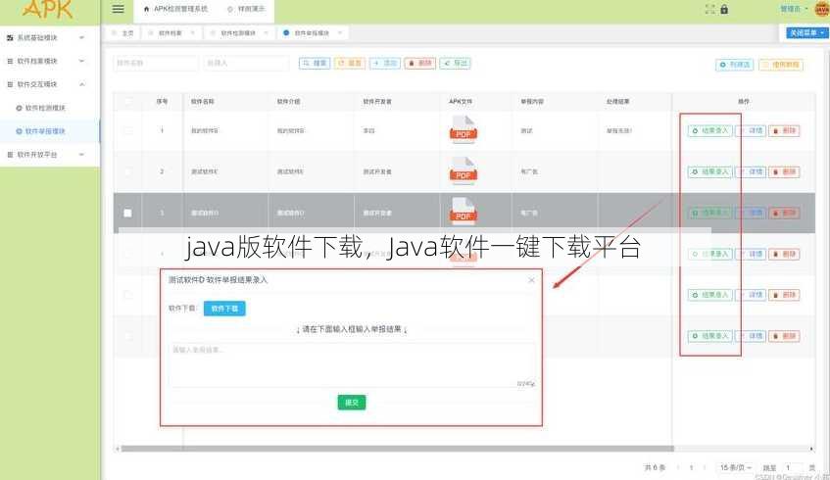The width and height of the screenshot is (830, 480).
Task: Open 详情 for highlighted row 3
Action: click(x=752, y=213)
